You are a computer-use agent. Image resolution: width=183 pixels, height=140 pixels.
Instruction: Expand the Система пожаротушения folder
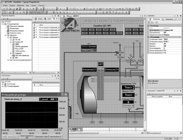pyautogui.click(x=8, y=60)
